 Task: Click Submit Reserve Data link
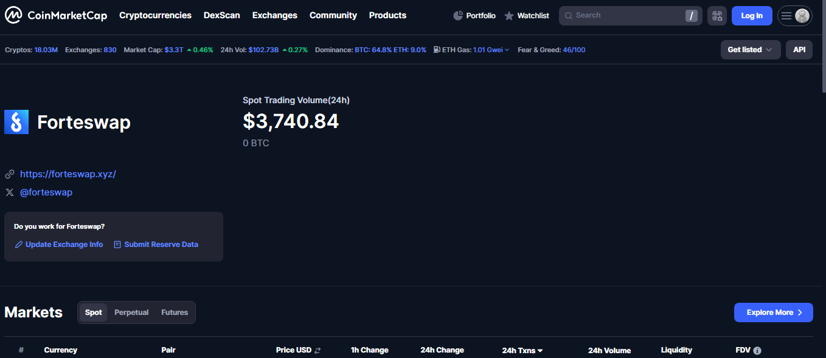(x=161, y=245)
